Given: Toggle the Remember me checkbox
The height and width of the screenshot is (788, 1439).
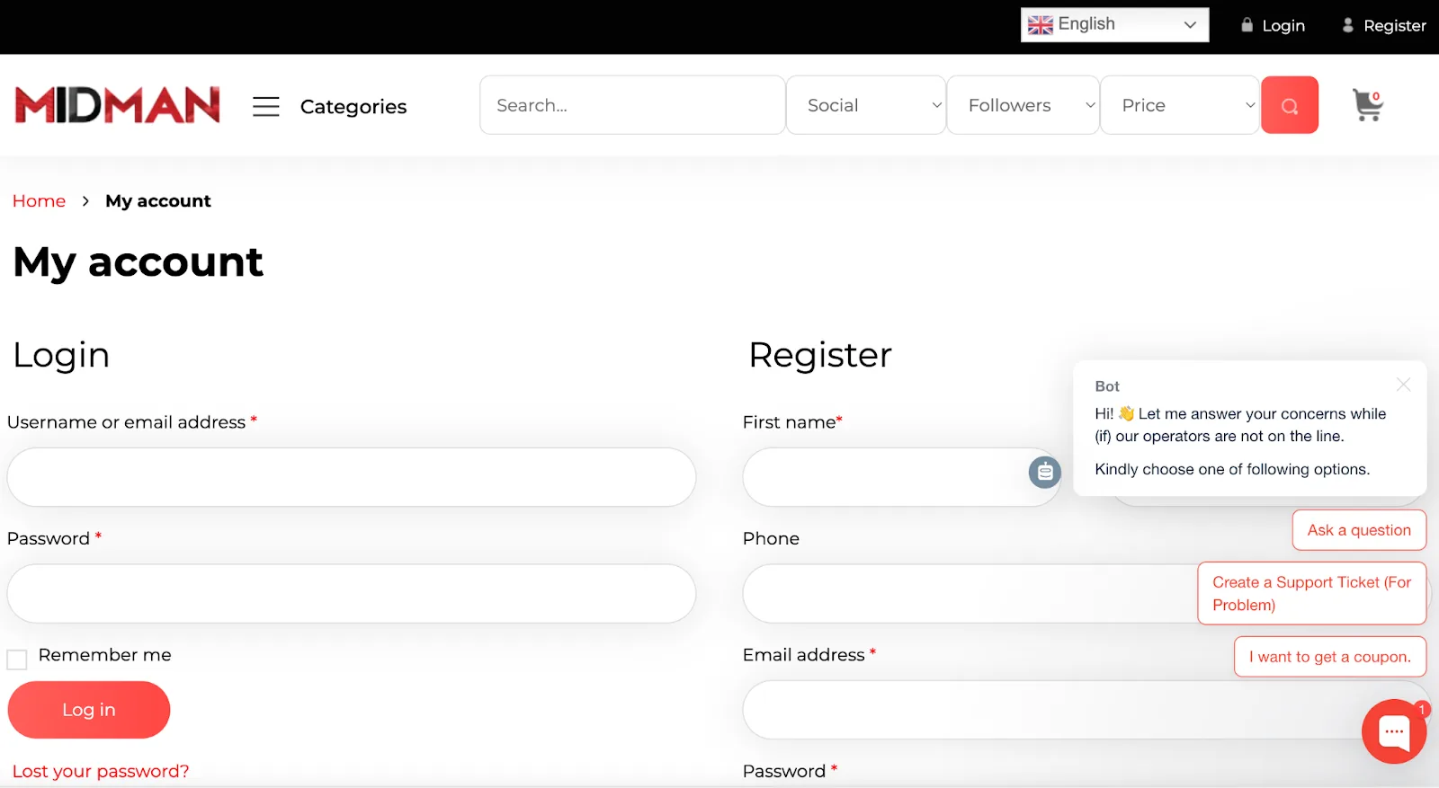Looking at the screenshot, I should point(17,660).
